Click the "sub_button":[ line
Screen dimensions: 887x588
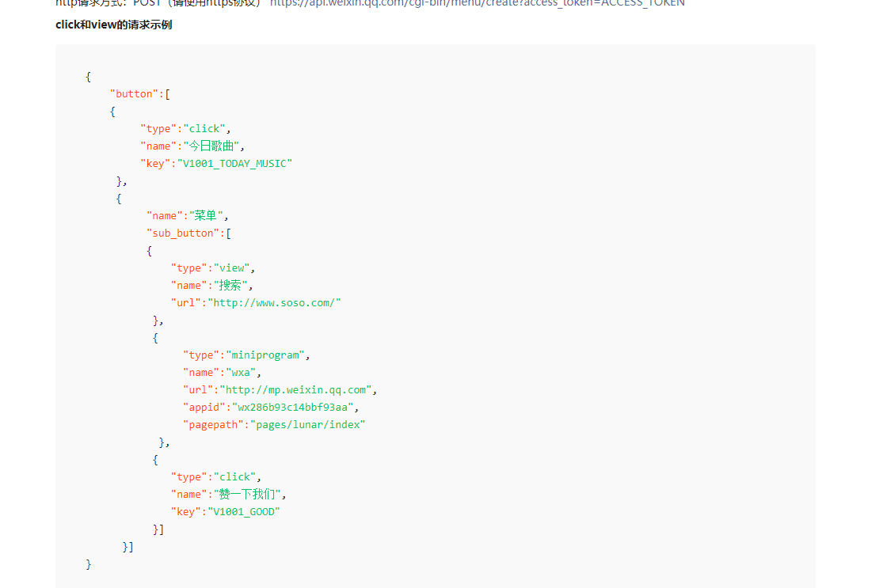[x=188, y=233]
